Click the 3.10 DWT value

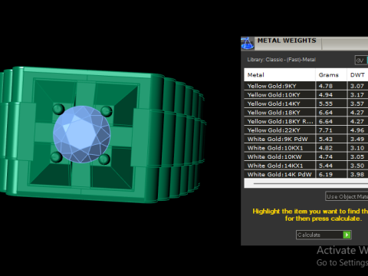click(357, 148)
